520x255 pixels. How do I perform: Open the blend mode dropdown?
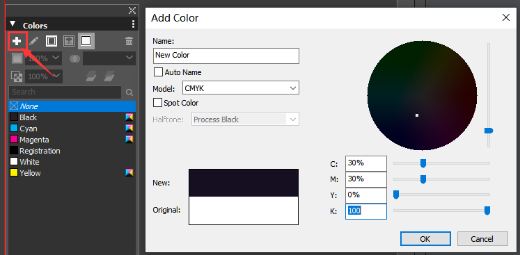[x=109, y=58]
